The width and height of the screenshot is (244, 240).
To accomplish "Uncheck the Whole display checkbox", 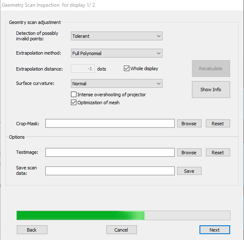I will [x=126, y=69].
